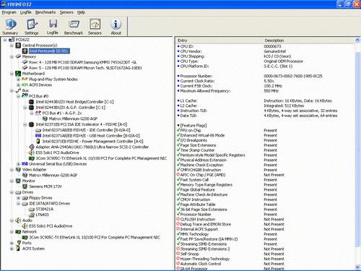
Task: Open the Settings toolbar icon
Action: [x=32, y=24]
